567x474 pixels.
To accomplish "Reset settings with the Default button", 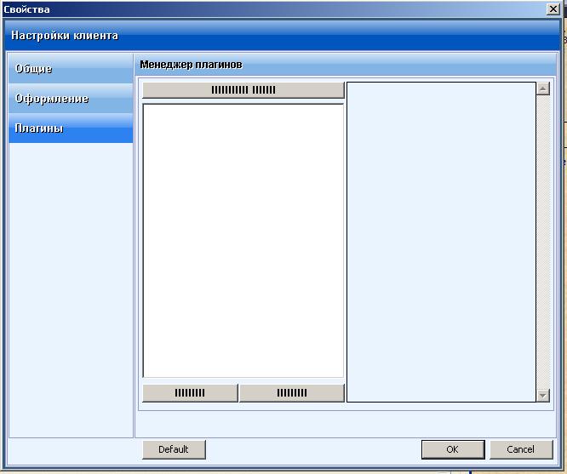I will [174, 449].
